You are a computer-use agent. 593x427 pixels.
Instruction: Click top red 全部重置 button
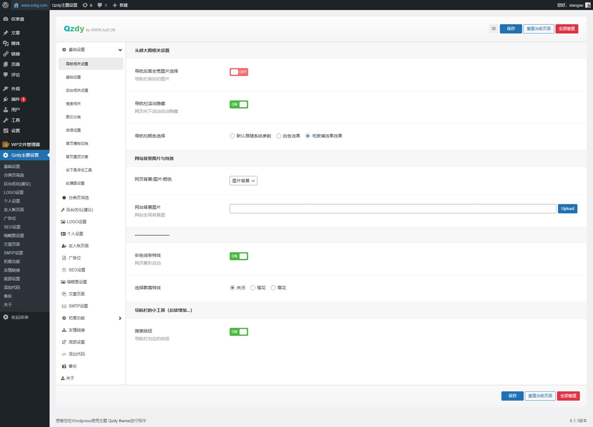point(567,29)
